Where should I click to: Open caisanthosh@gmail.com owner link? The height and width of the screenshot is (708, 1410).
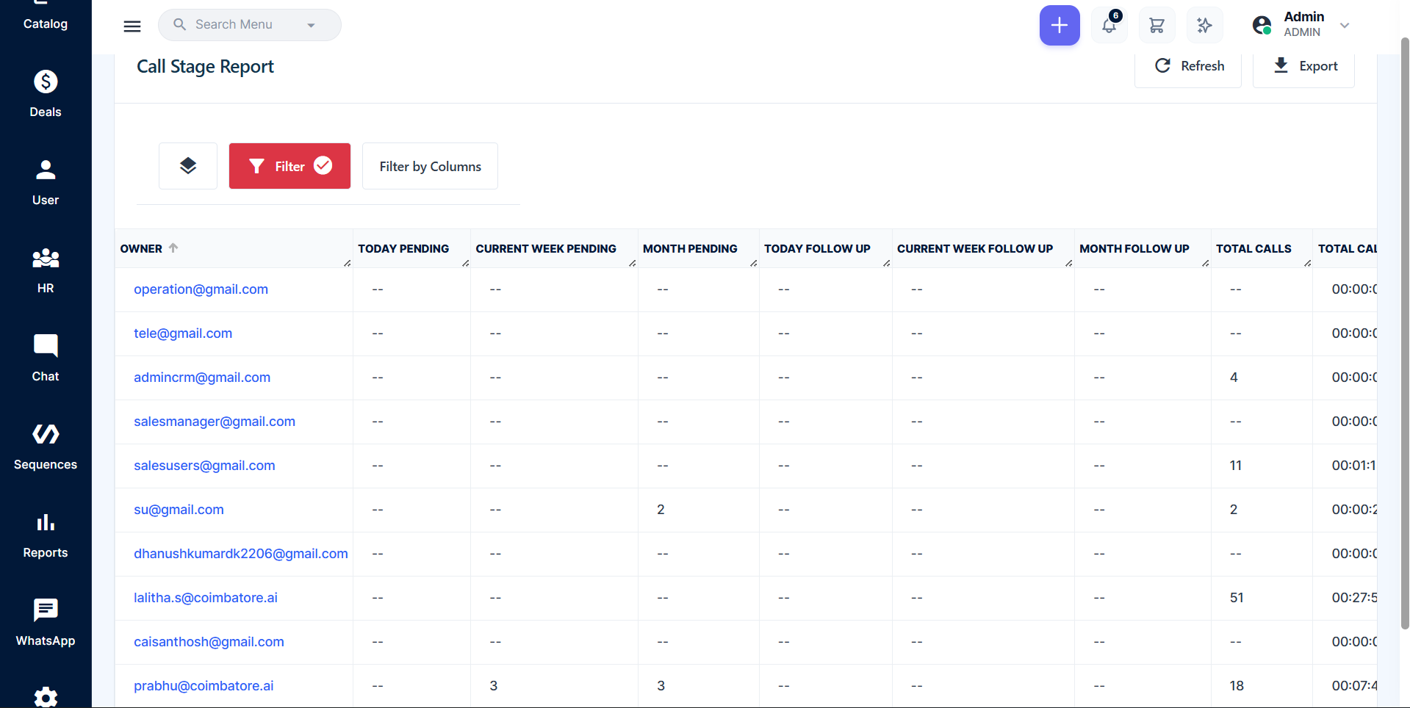click(x=209, y=642)
